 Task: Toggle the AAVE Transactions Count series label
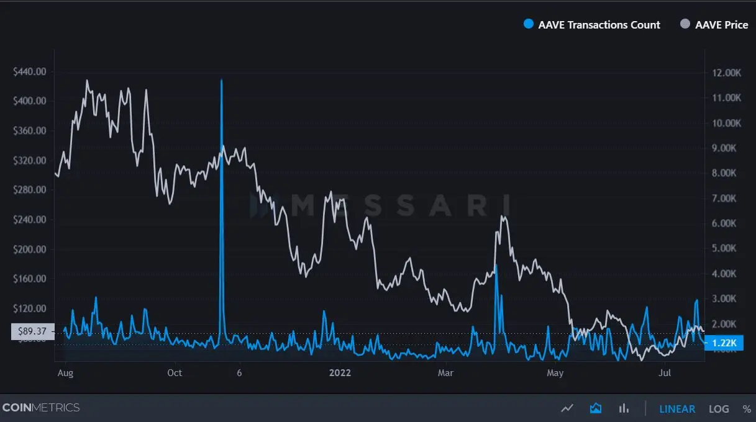[599, 25]
